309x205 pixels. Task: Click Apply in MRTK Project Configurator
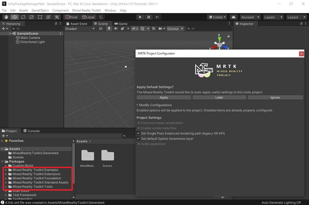pyautogui.click(x=164, y=98)
